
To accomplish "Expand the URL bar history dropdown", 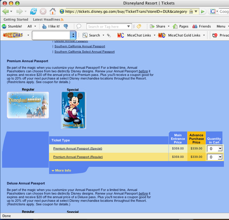I will pos(196,11).
